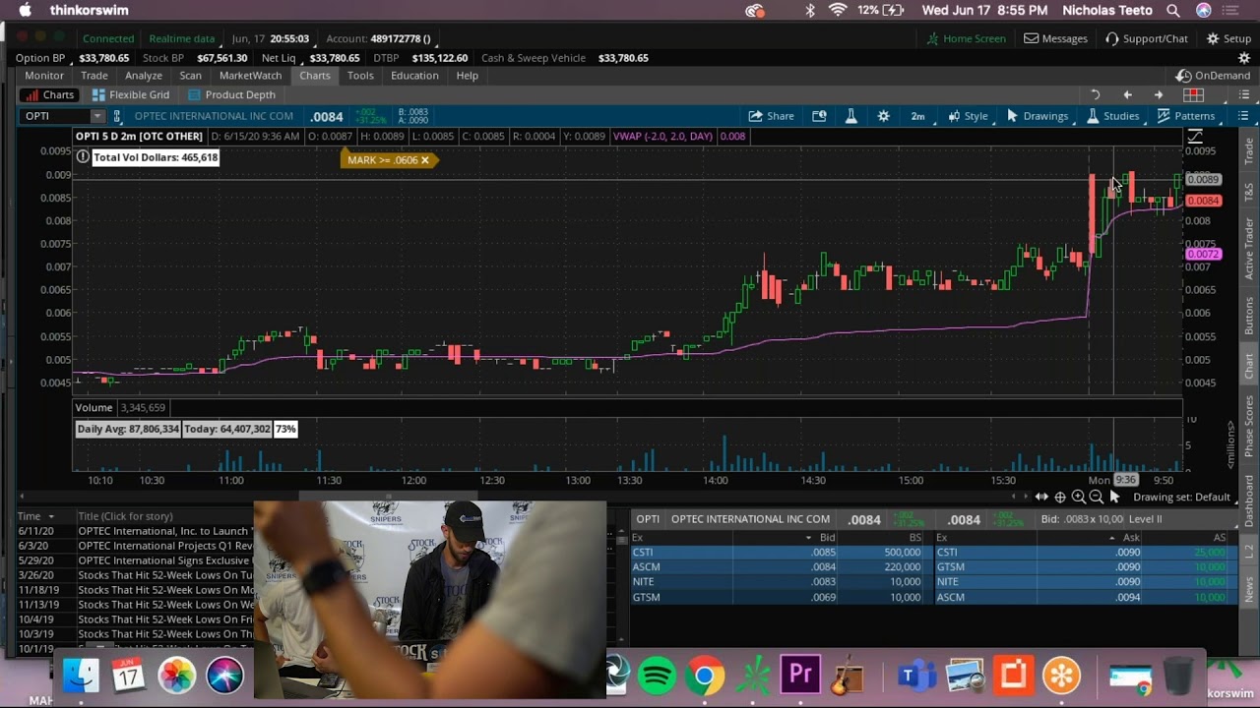Click the crosshair icon below chart

[x=1060, y=498]
